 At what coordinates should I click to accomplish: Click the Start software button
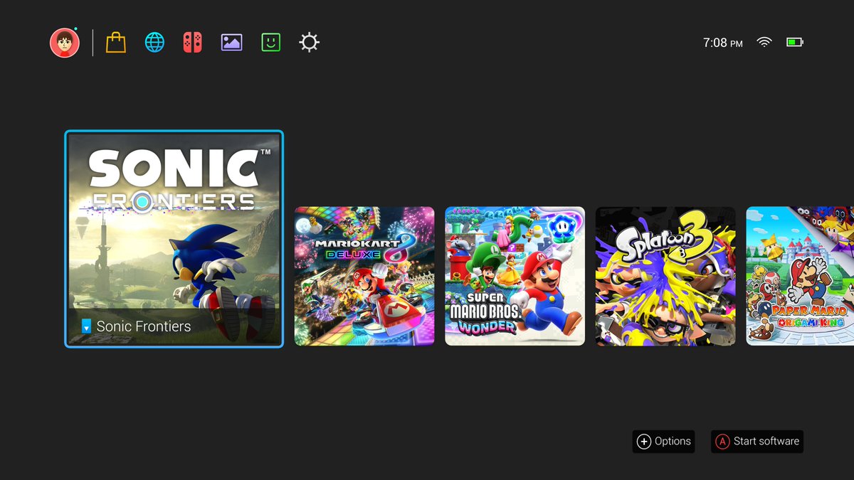[757, 442]
